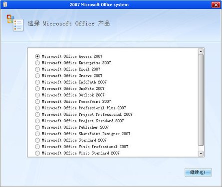Pick Microsoft Office OneNote 2007 radio button

tap(37, 89)
